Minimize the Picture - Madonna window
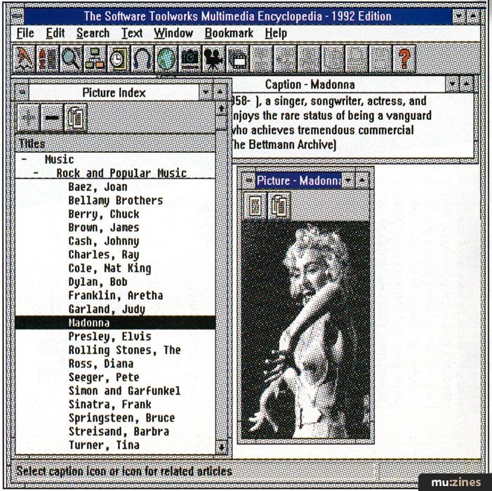Screen dimensions: 492x491 [348, 181]
